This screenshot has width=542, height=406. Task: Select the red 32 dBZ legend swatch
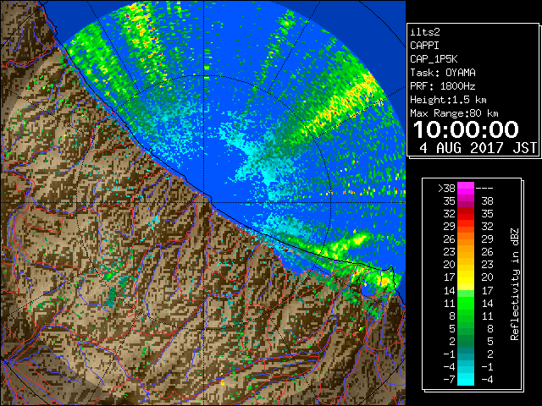pyautogui.click(x=466, y=214)
